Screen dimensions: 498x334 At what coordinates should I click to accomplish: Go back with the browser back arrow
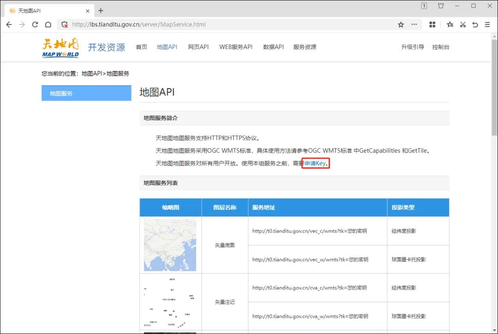[9, 24]
